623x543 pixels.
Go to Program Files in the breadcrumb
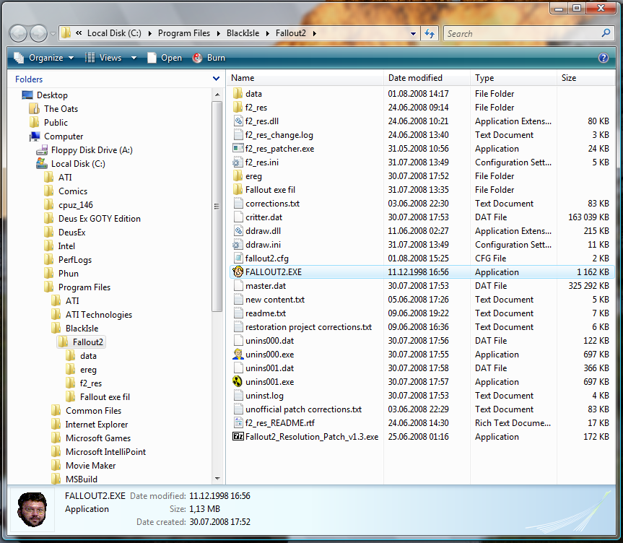point(184,33)
